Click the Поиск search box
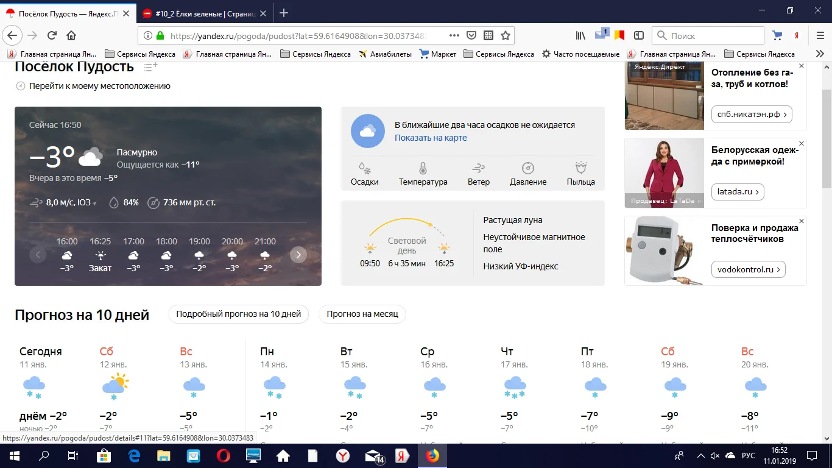832x468 pixels. pos(707,35)
